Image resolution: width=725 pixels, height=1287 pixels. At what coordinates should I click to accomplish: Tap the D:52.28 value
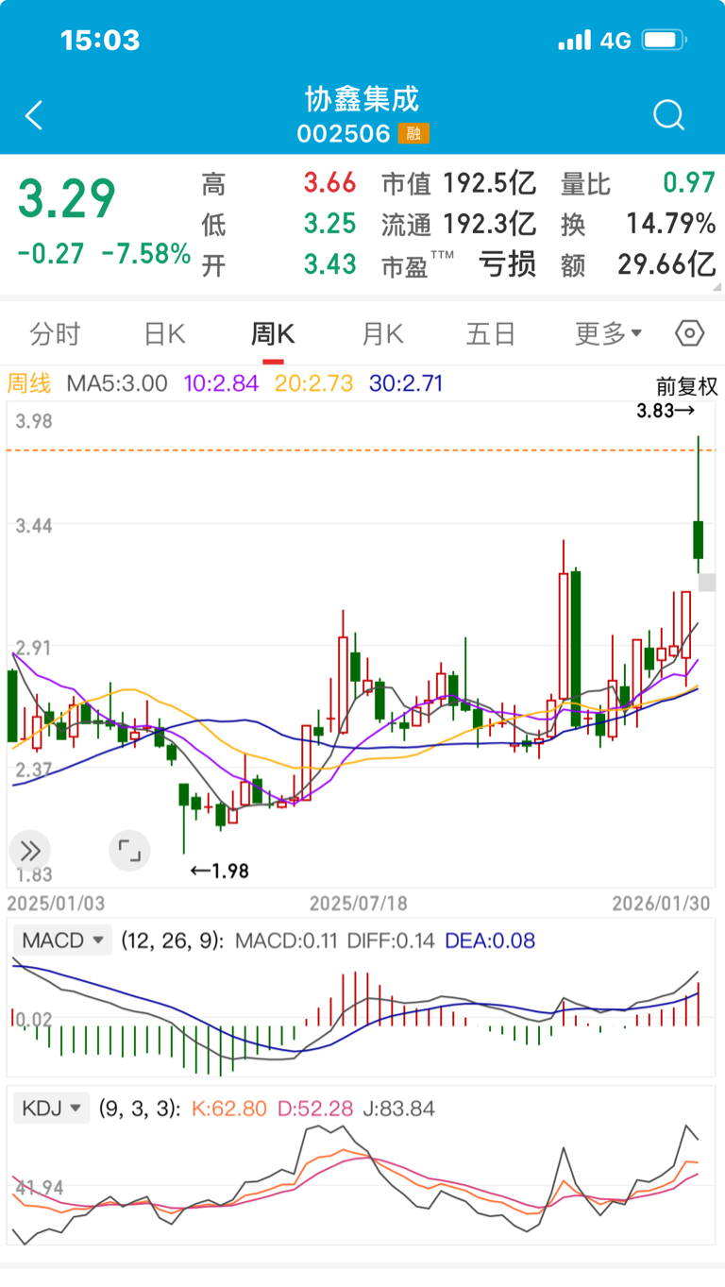point(317,1109)
